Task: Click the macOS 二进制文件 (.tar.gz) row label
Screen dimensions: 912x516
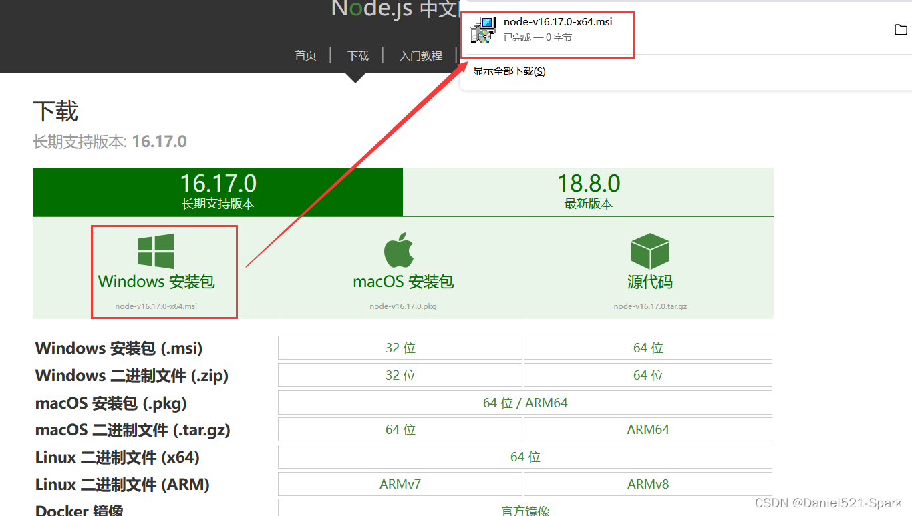Action: 132,430
